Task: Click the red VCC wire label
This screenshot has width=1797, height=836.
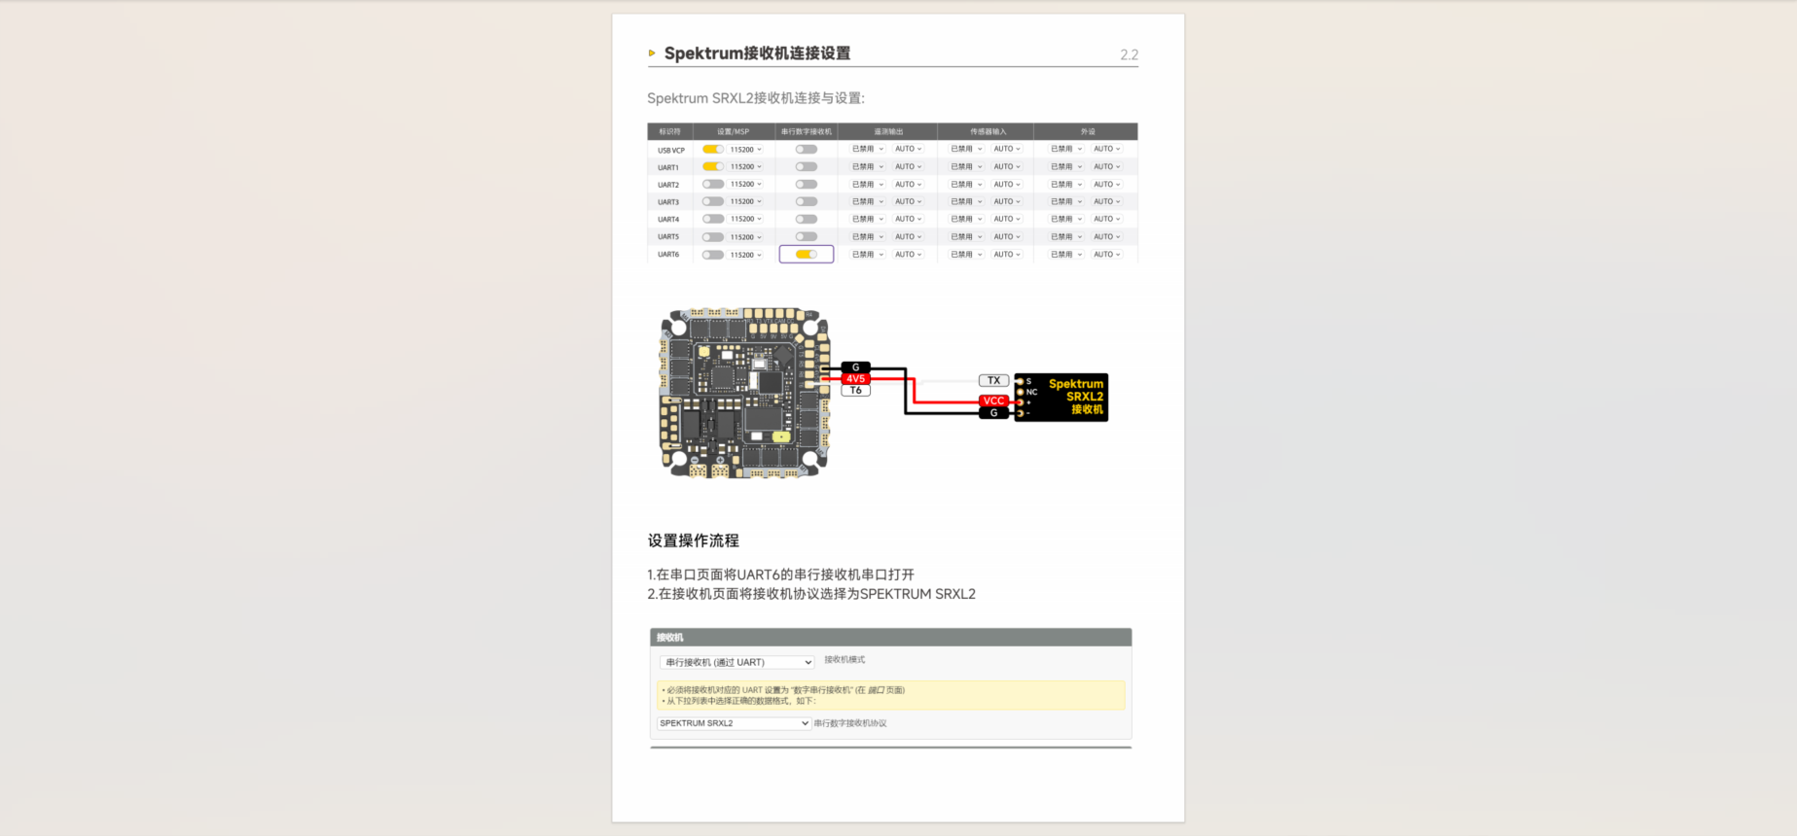Action: 993,401
